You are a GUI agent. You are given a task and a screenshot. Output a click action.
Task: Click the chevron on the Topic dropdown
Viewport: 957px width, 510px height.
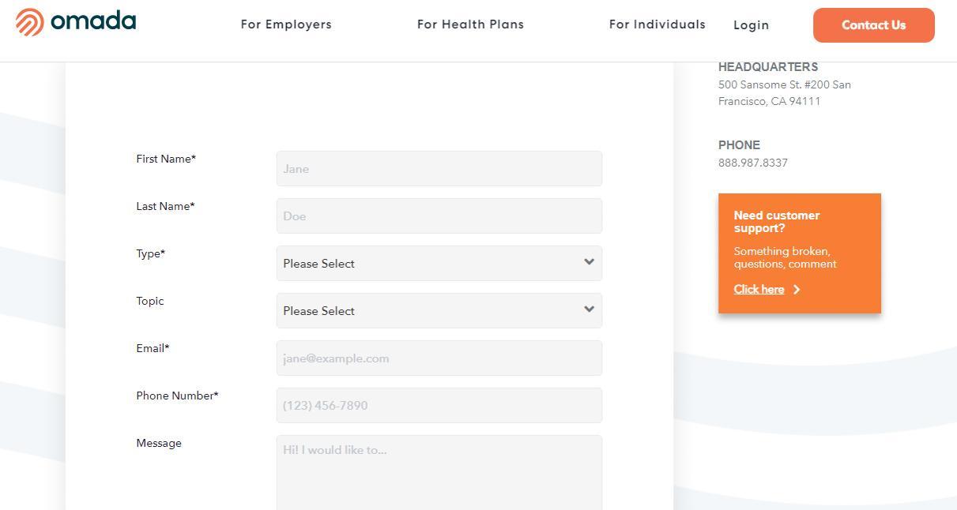589,309
